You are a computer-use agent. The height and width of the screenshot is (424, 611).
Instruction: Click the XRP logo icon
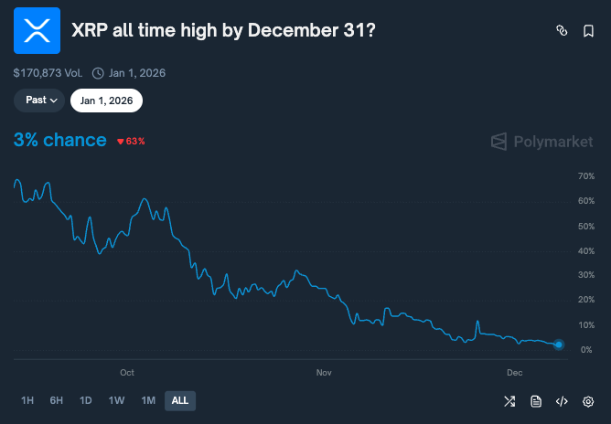pos(37,30)
